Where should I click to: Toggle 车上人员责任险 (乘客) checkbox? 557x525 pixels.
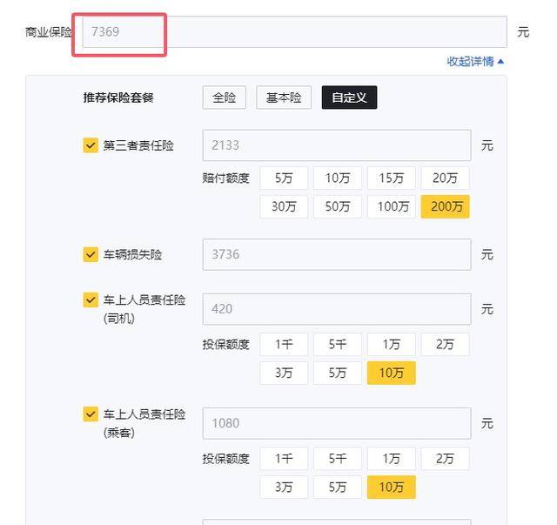click(x=91, y=414)
